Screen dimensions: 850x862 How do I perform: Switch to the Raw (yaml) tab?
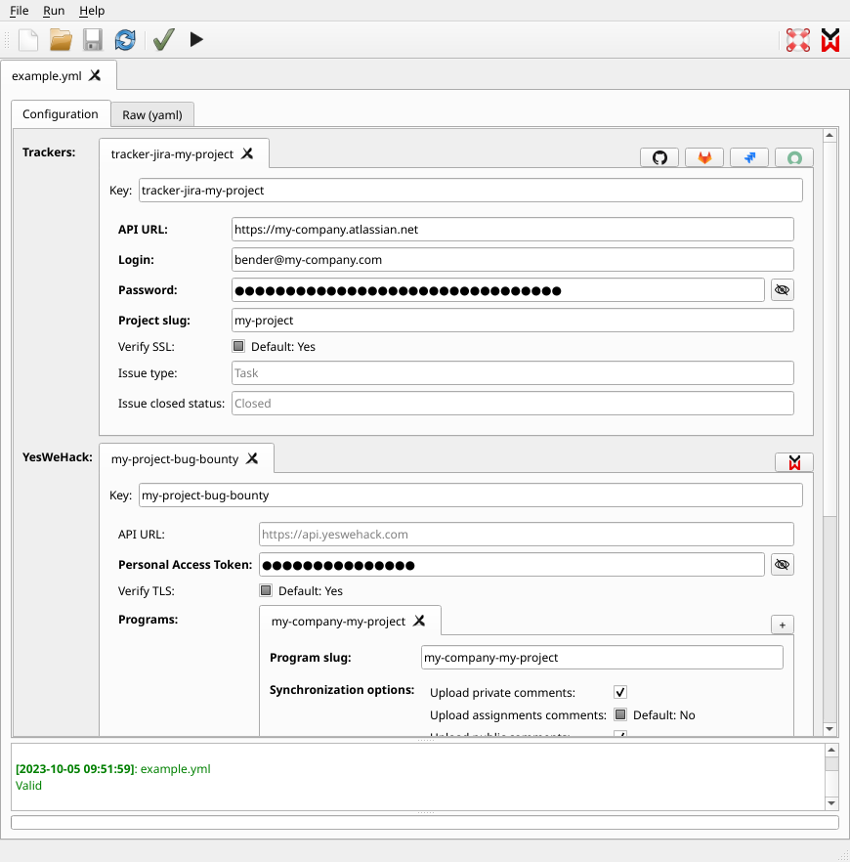click(152, 113)
